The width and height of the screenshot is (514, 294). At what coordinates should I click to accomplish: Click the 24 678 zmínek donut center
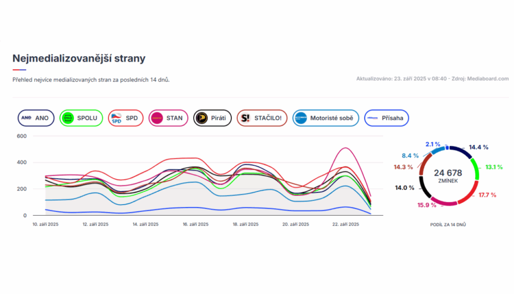click(x=447, y=175)
